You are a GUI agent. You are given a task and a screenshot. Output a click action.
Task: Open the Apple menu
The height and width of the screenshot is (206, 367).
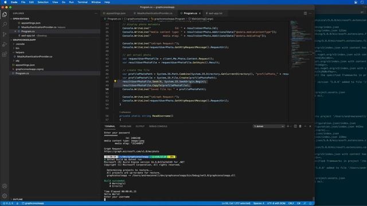[x=5, y=2]
